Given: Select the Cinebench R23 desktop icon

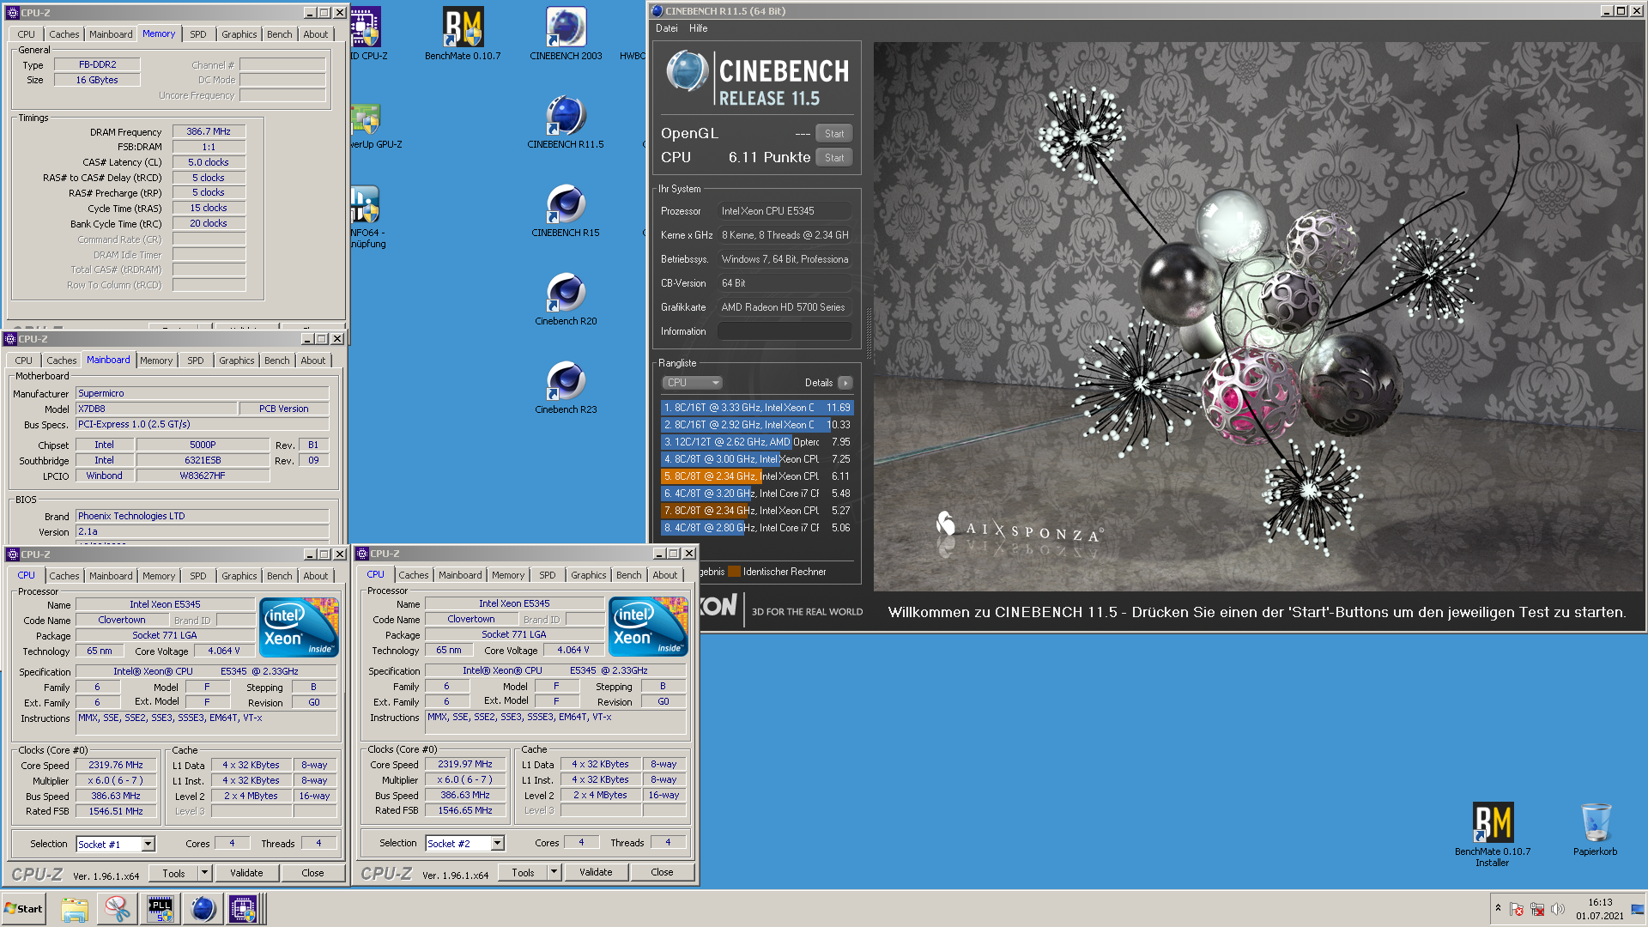Looking at the screenshot, I should pyautogui.click(x=566, y=388).
